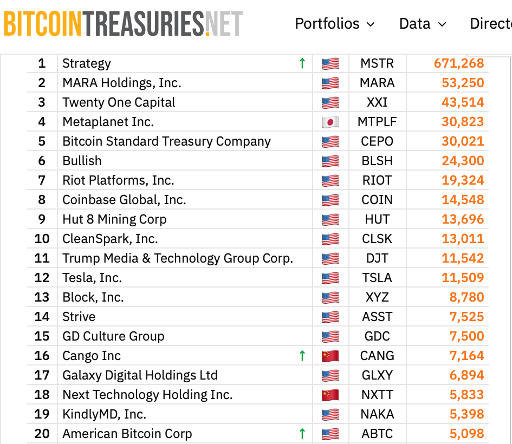This screenshot has width=512, height=444.
Task: Click the MTPLF ticker symbol
Action: pyautogui.click(x=378, y=122)
